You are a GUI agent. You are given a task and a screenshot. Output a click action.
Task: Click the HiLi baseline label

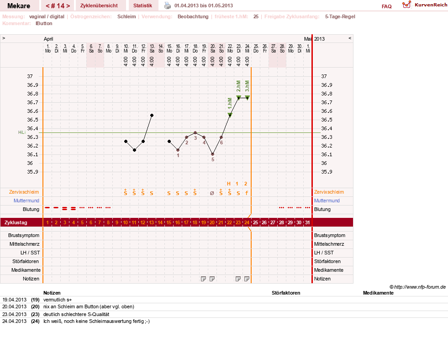coord(22,132)
